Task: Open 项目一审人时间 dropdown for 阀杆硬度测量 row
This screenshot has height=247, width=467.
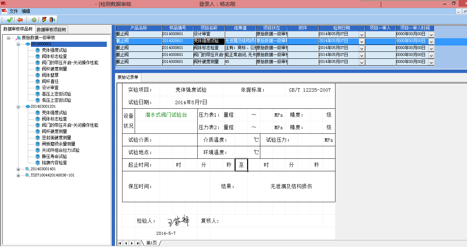Action: coord(431,62)
